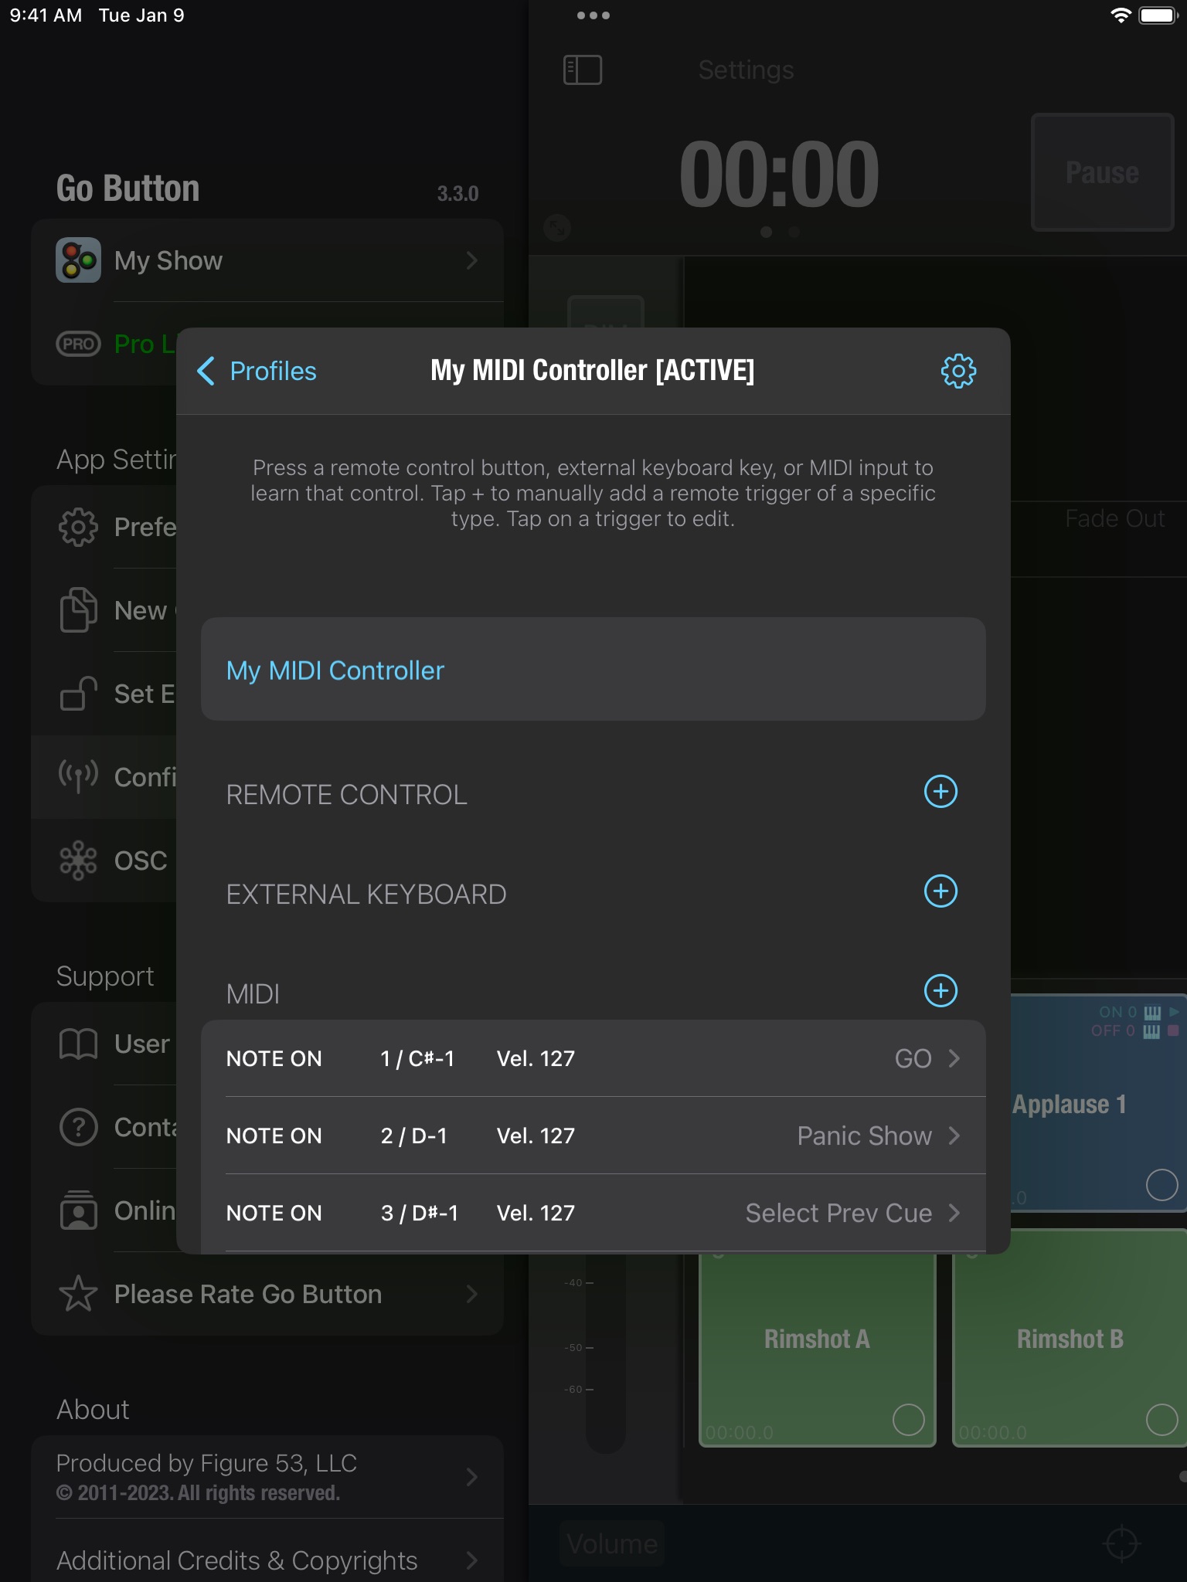1187x1582 pixels.
Task: Select the 2 / D-1 note value
Action: pos(414,1136)
